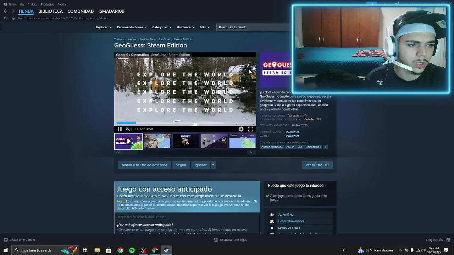Expand the Más dropdown
Image resolution: width=454 pixels, height=255 pixels.
(x=205, y=27)
